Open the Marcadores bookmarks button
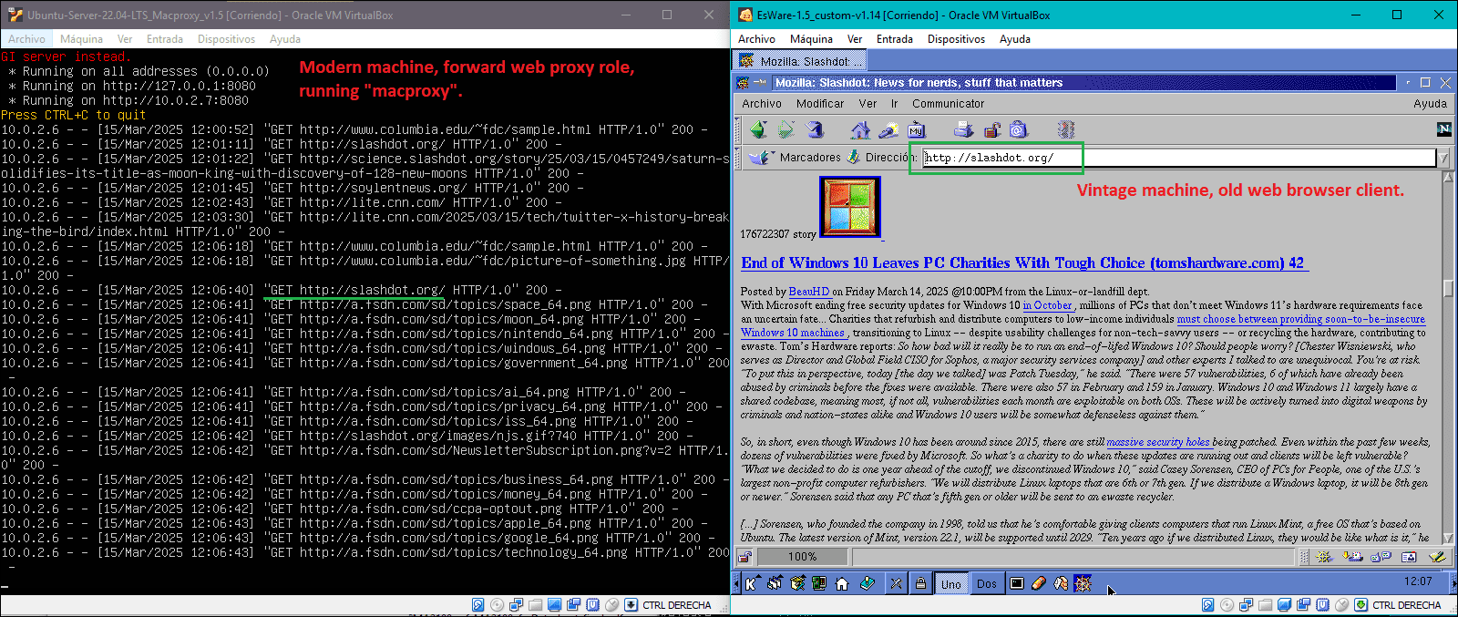 (x=795, y=158)
